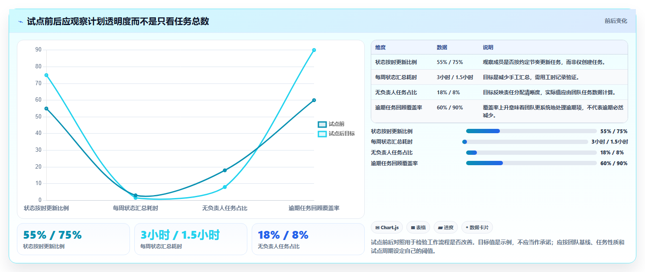
Task: Click the 试点前 data point at 无负责人任务占比
Action: tap(225, 170)
